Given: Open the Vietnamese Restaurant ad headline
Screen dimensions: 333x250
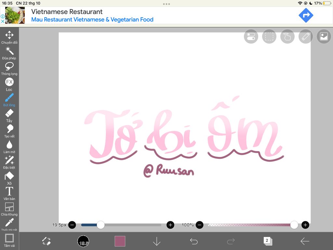Looking at the screenshot, I should tap(67, 12).
